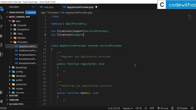Click the Prettier status bar item
Screen dimensions: 196x110
pos(183,108)
